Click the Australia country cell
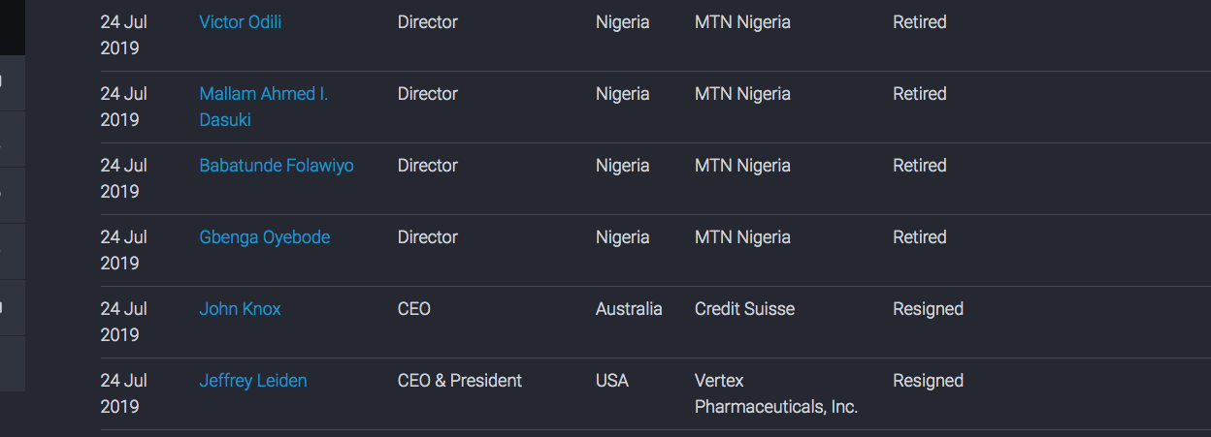 [629, 309]
